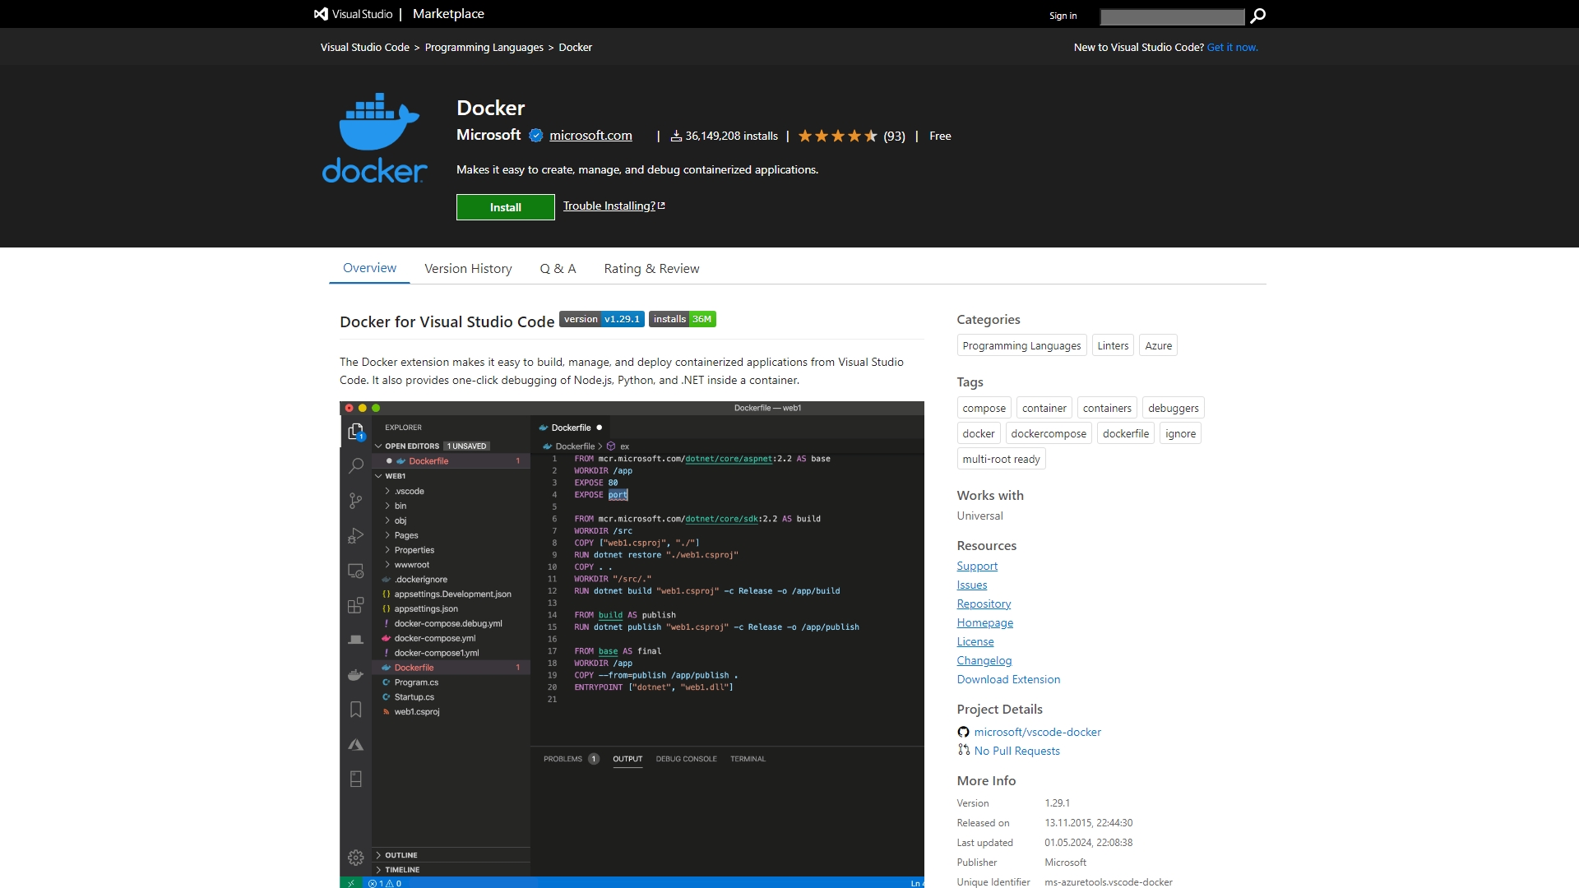Viewport: 1579px width, 888px height.
Task: Click the installs 36M badge
Action: click(x=683, y=319)
